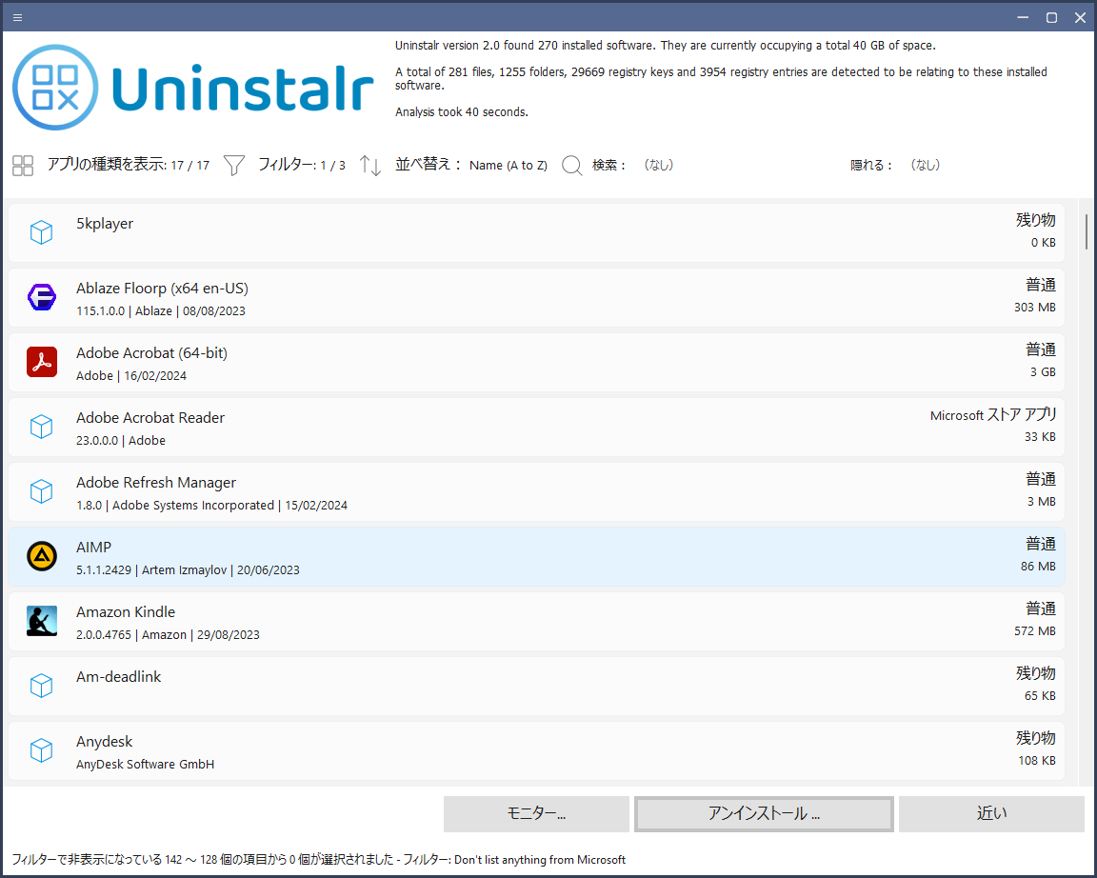Select the 5kplayer list row
This screenshot has height=878, width=1097.
(536, 233)
